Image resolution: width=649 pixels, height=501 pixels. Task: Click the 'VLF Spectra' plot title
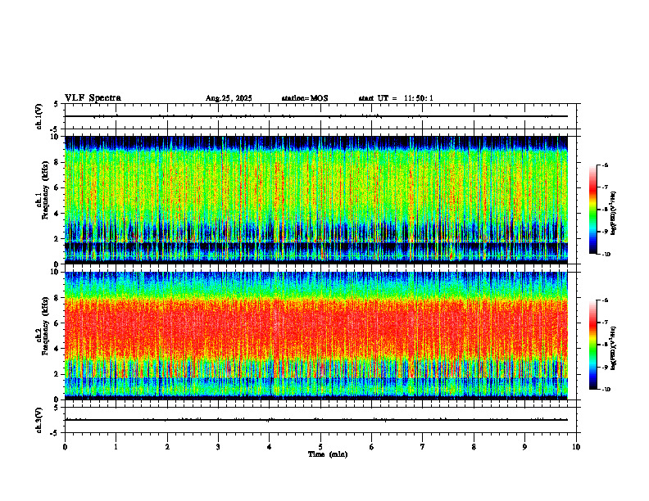click(x=93, y=98)
